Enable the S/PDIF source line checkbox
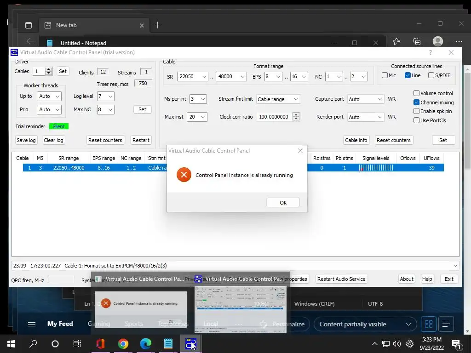Image resolution: width=471 pixels, height=353 pixels. tap(431, 75)
